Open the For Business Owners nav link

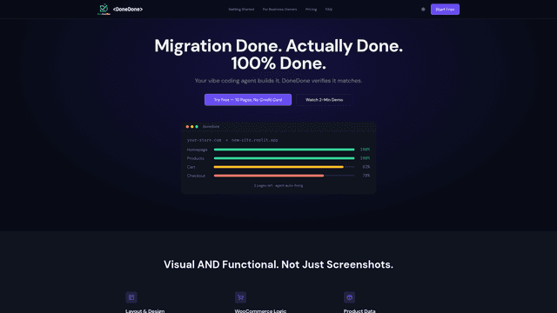[279, 10]
